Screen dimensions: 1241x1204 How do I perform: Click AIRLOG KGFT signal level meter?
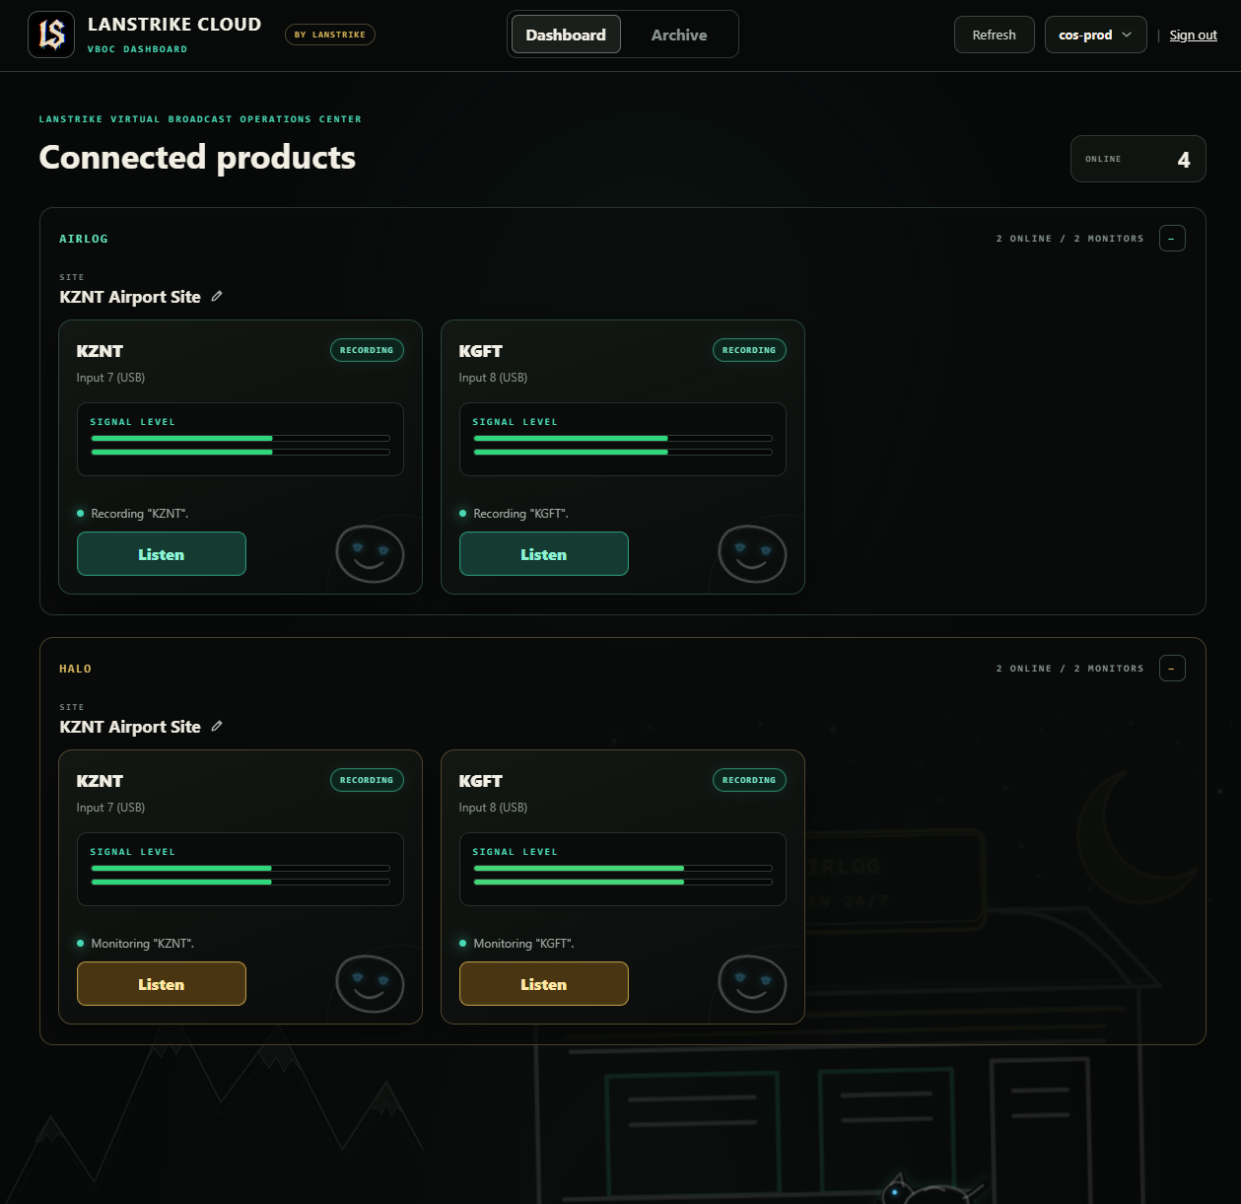pos(623,439)
